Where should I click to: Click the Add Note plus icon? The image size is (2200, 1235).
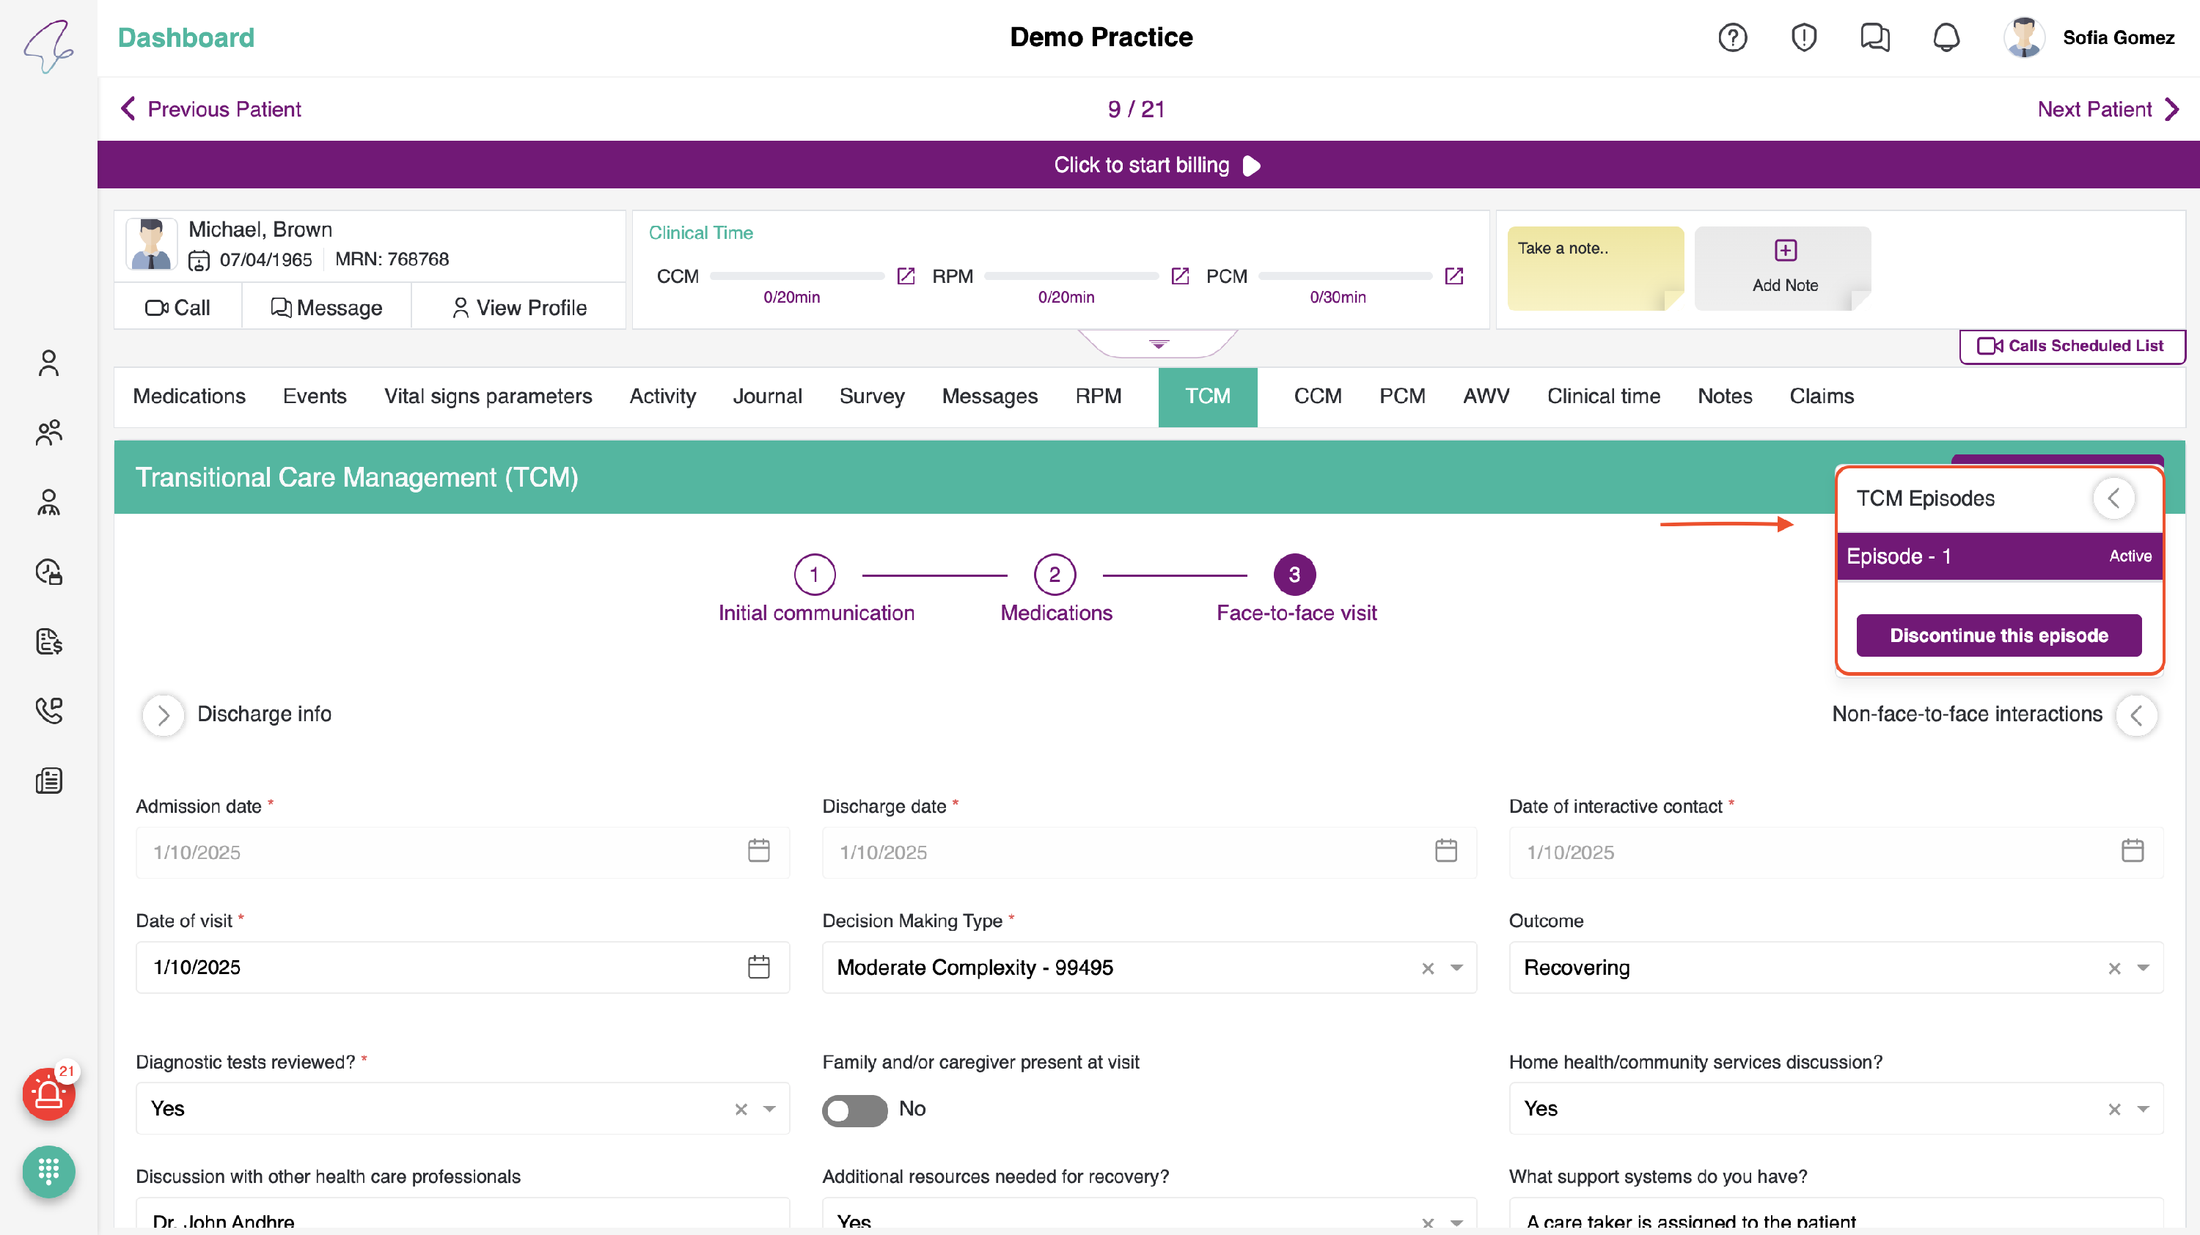click(x=1785, y=250)
